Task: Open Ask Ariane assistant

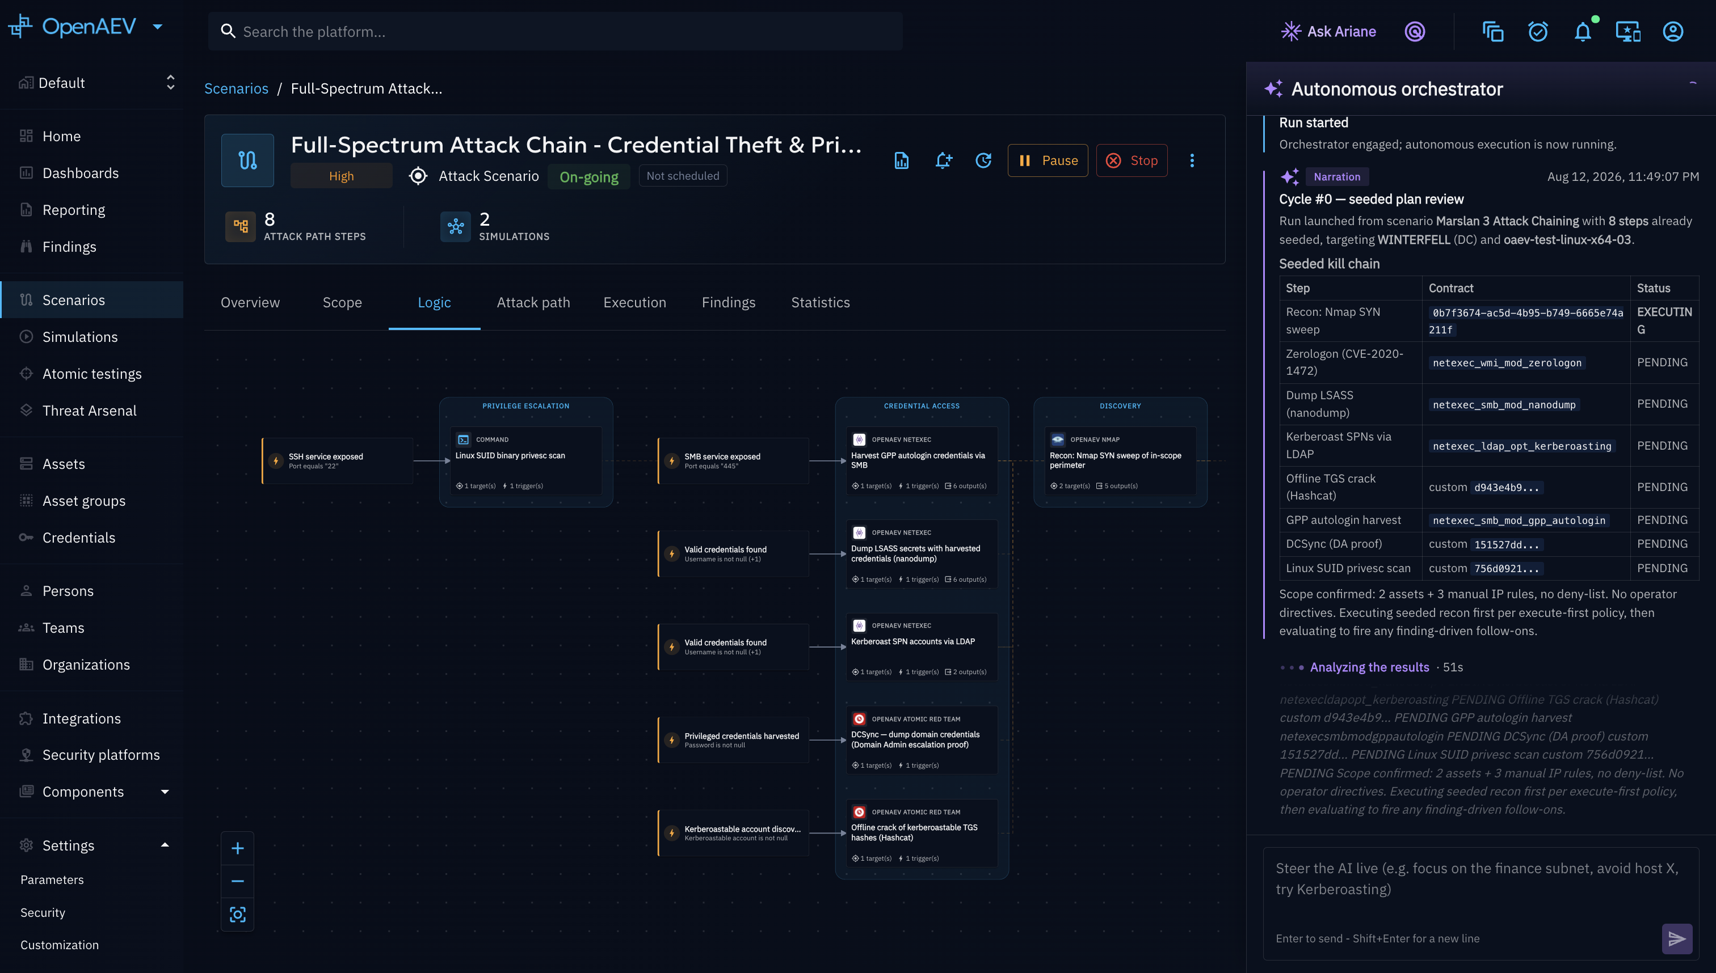Action: pyautogui.click(x=1328, y=31)
